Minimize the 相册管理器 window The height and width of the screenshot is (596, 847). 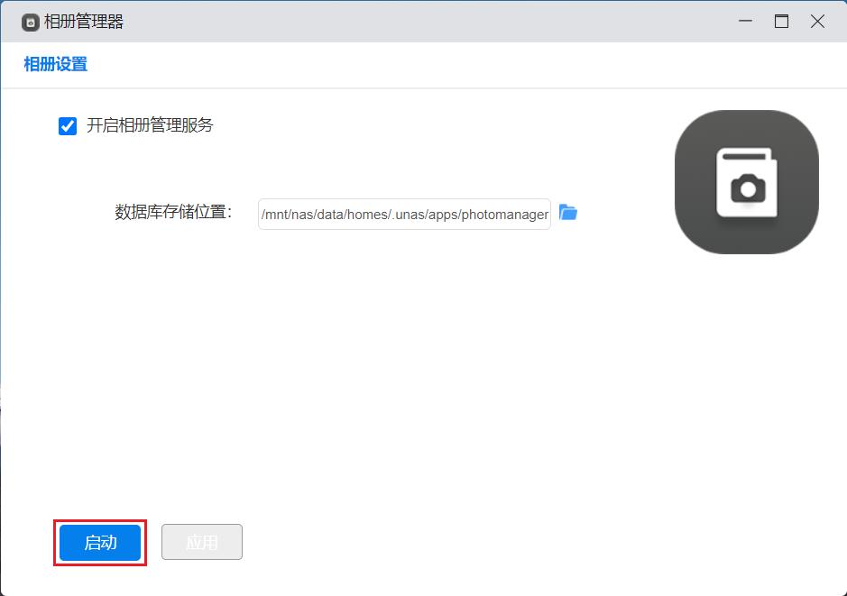tap(745, 22)
